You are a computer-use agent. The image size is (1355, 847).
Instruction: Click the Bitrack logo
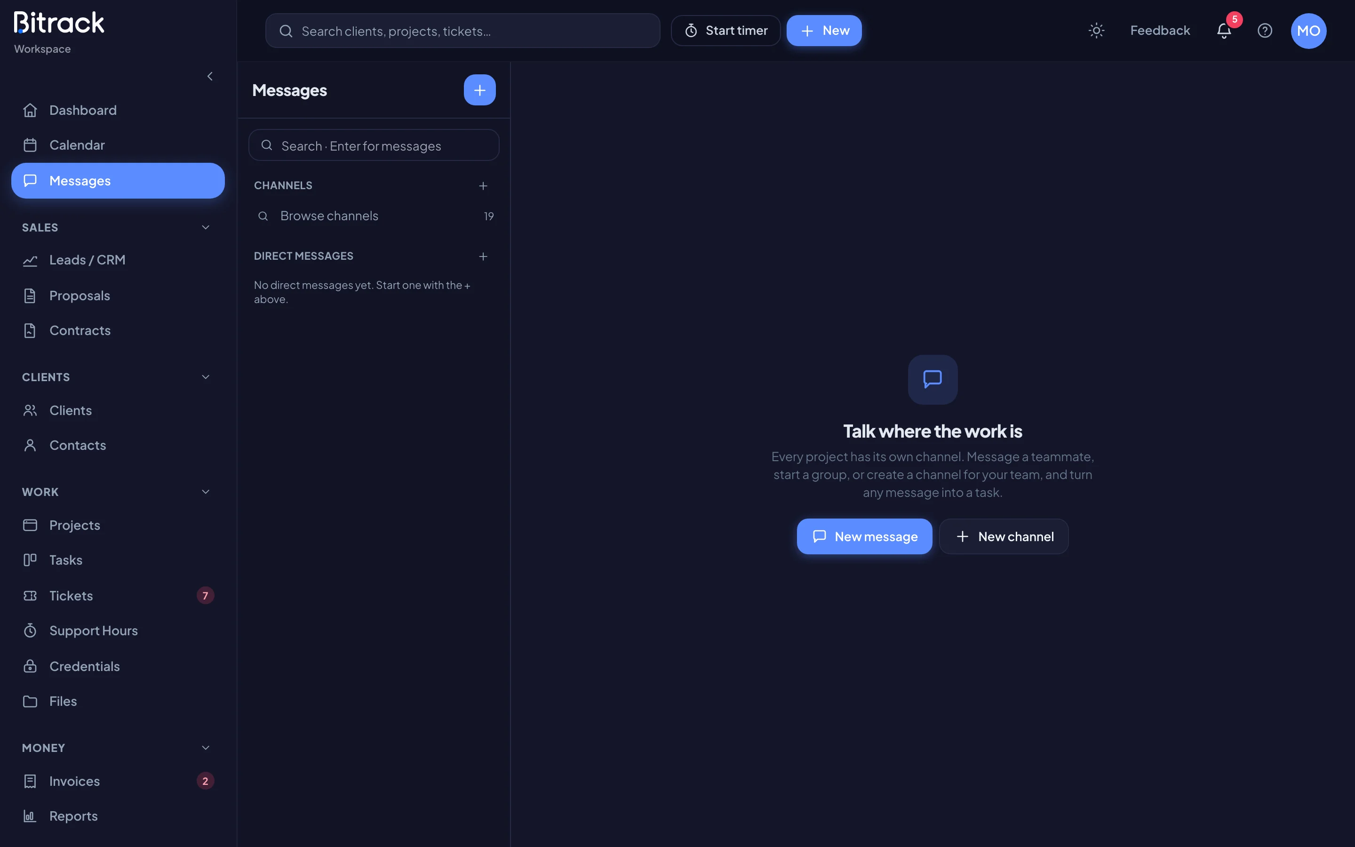pos(59,23)
